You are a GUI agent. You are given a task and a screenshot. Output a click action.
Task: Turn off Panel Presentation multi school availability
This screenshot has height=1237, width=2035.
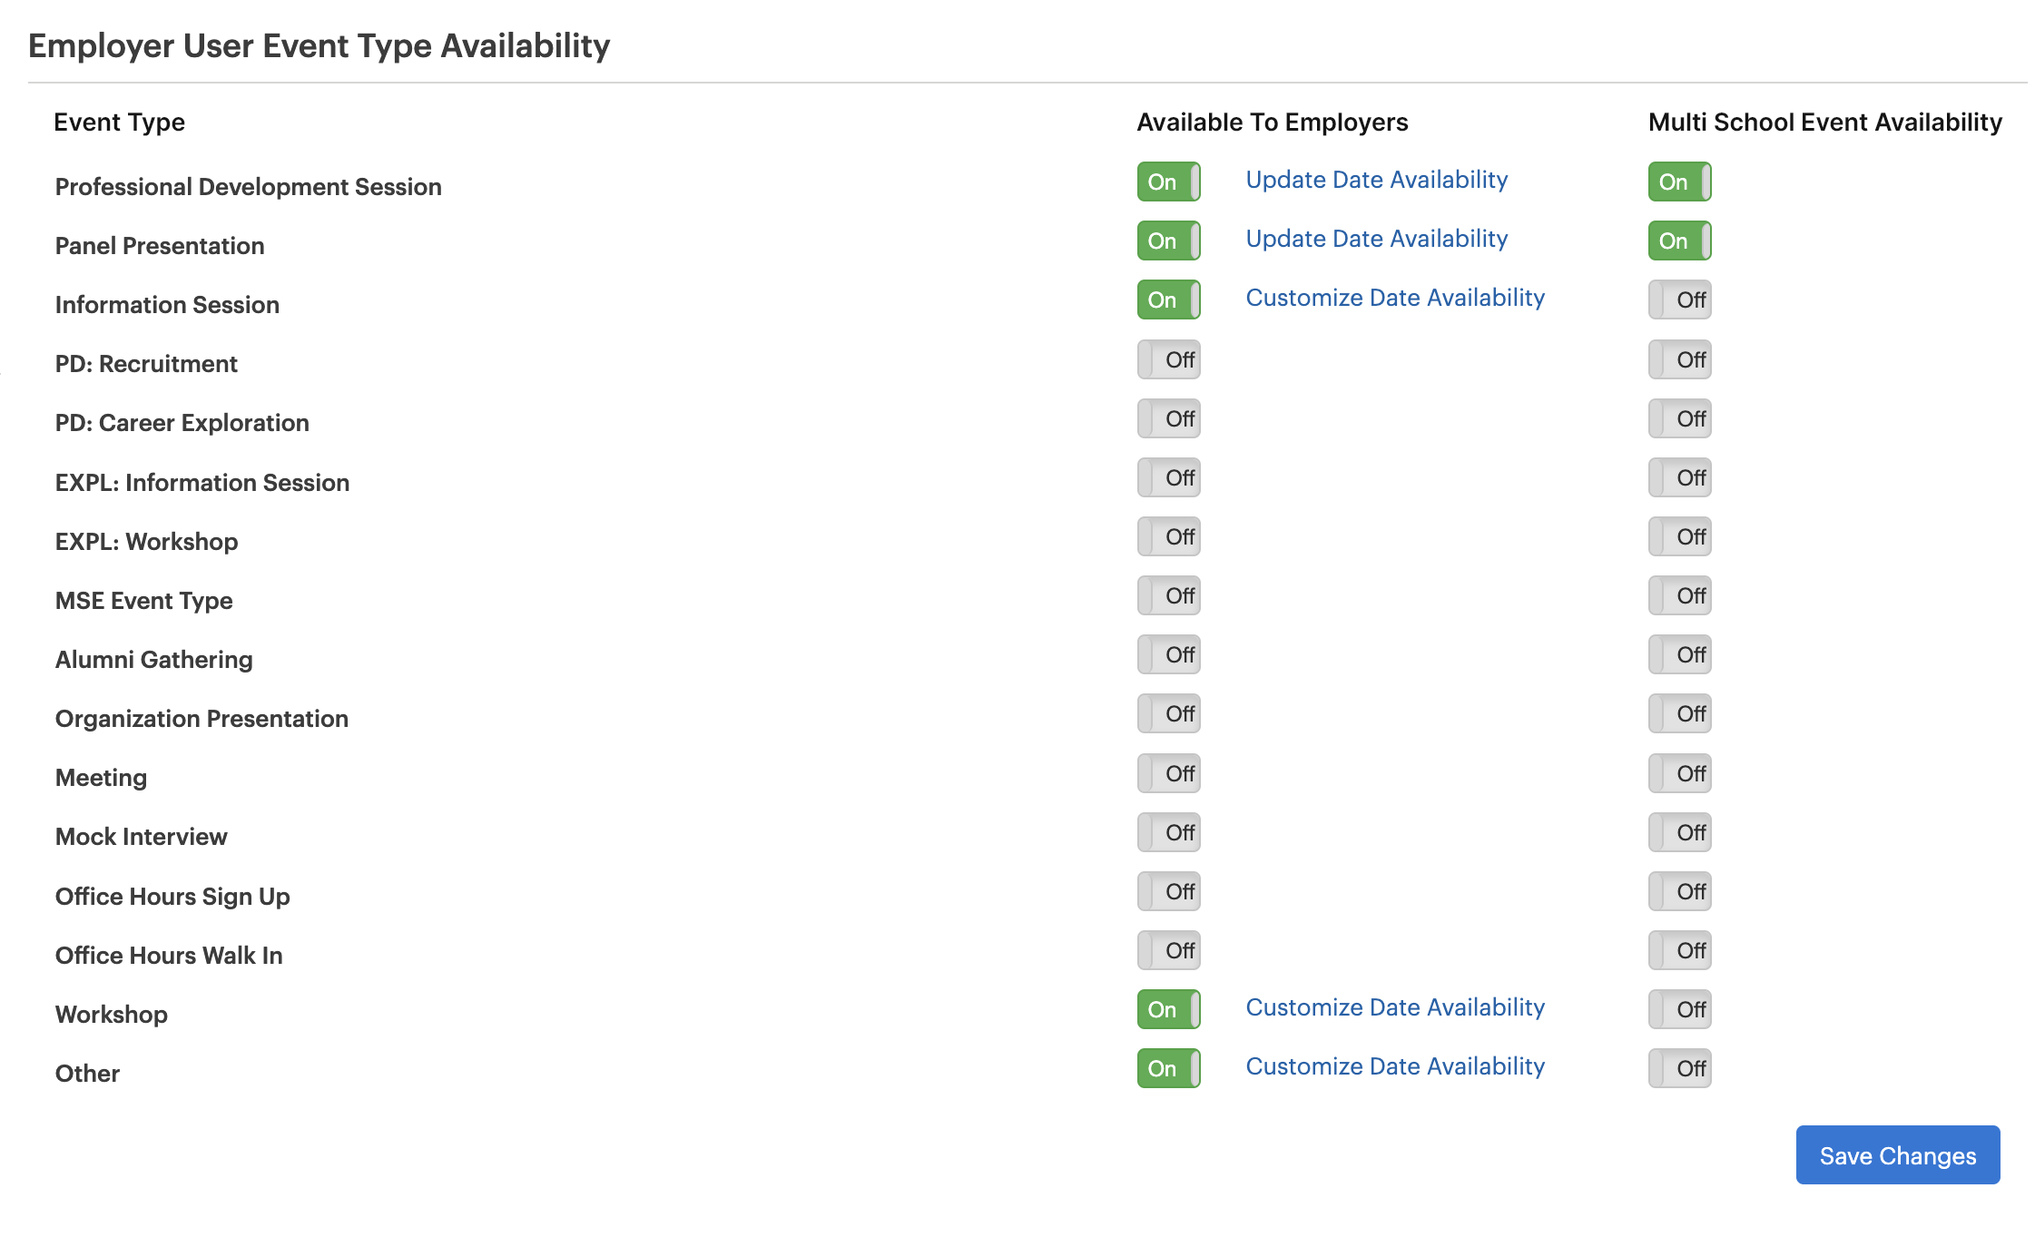[1679, 241]
